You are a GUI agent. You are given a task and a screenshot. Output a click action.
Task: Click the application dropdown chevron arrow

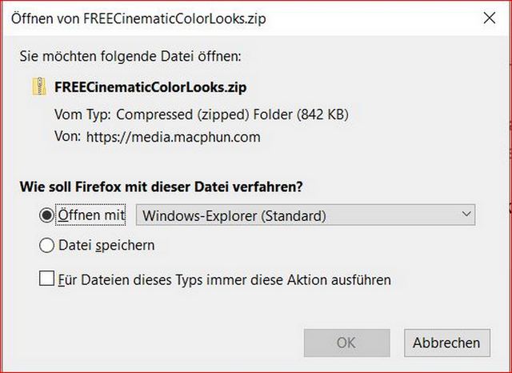(x=466, y=215)
